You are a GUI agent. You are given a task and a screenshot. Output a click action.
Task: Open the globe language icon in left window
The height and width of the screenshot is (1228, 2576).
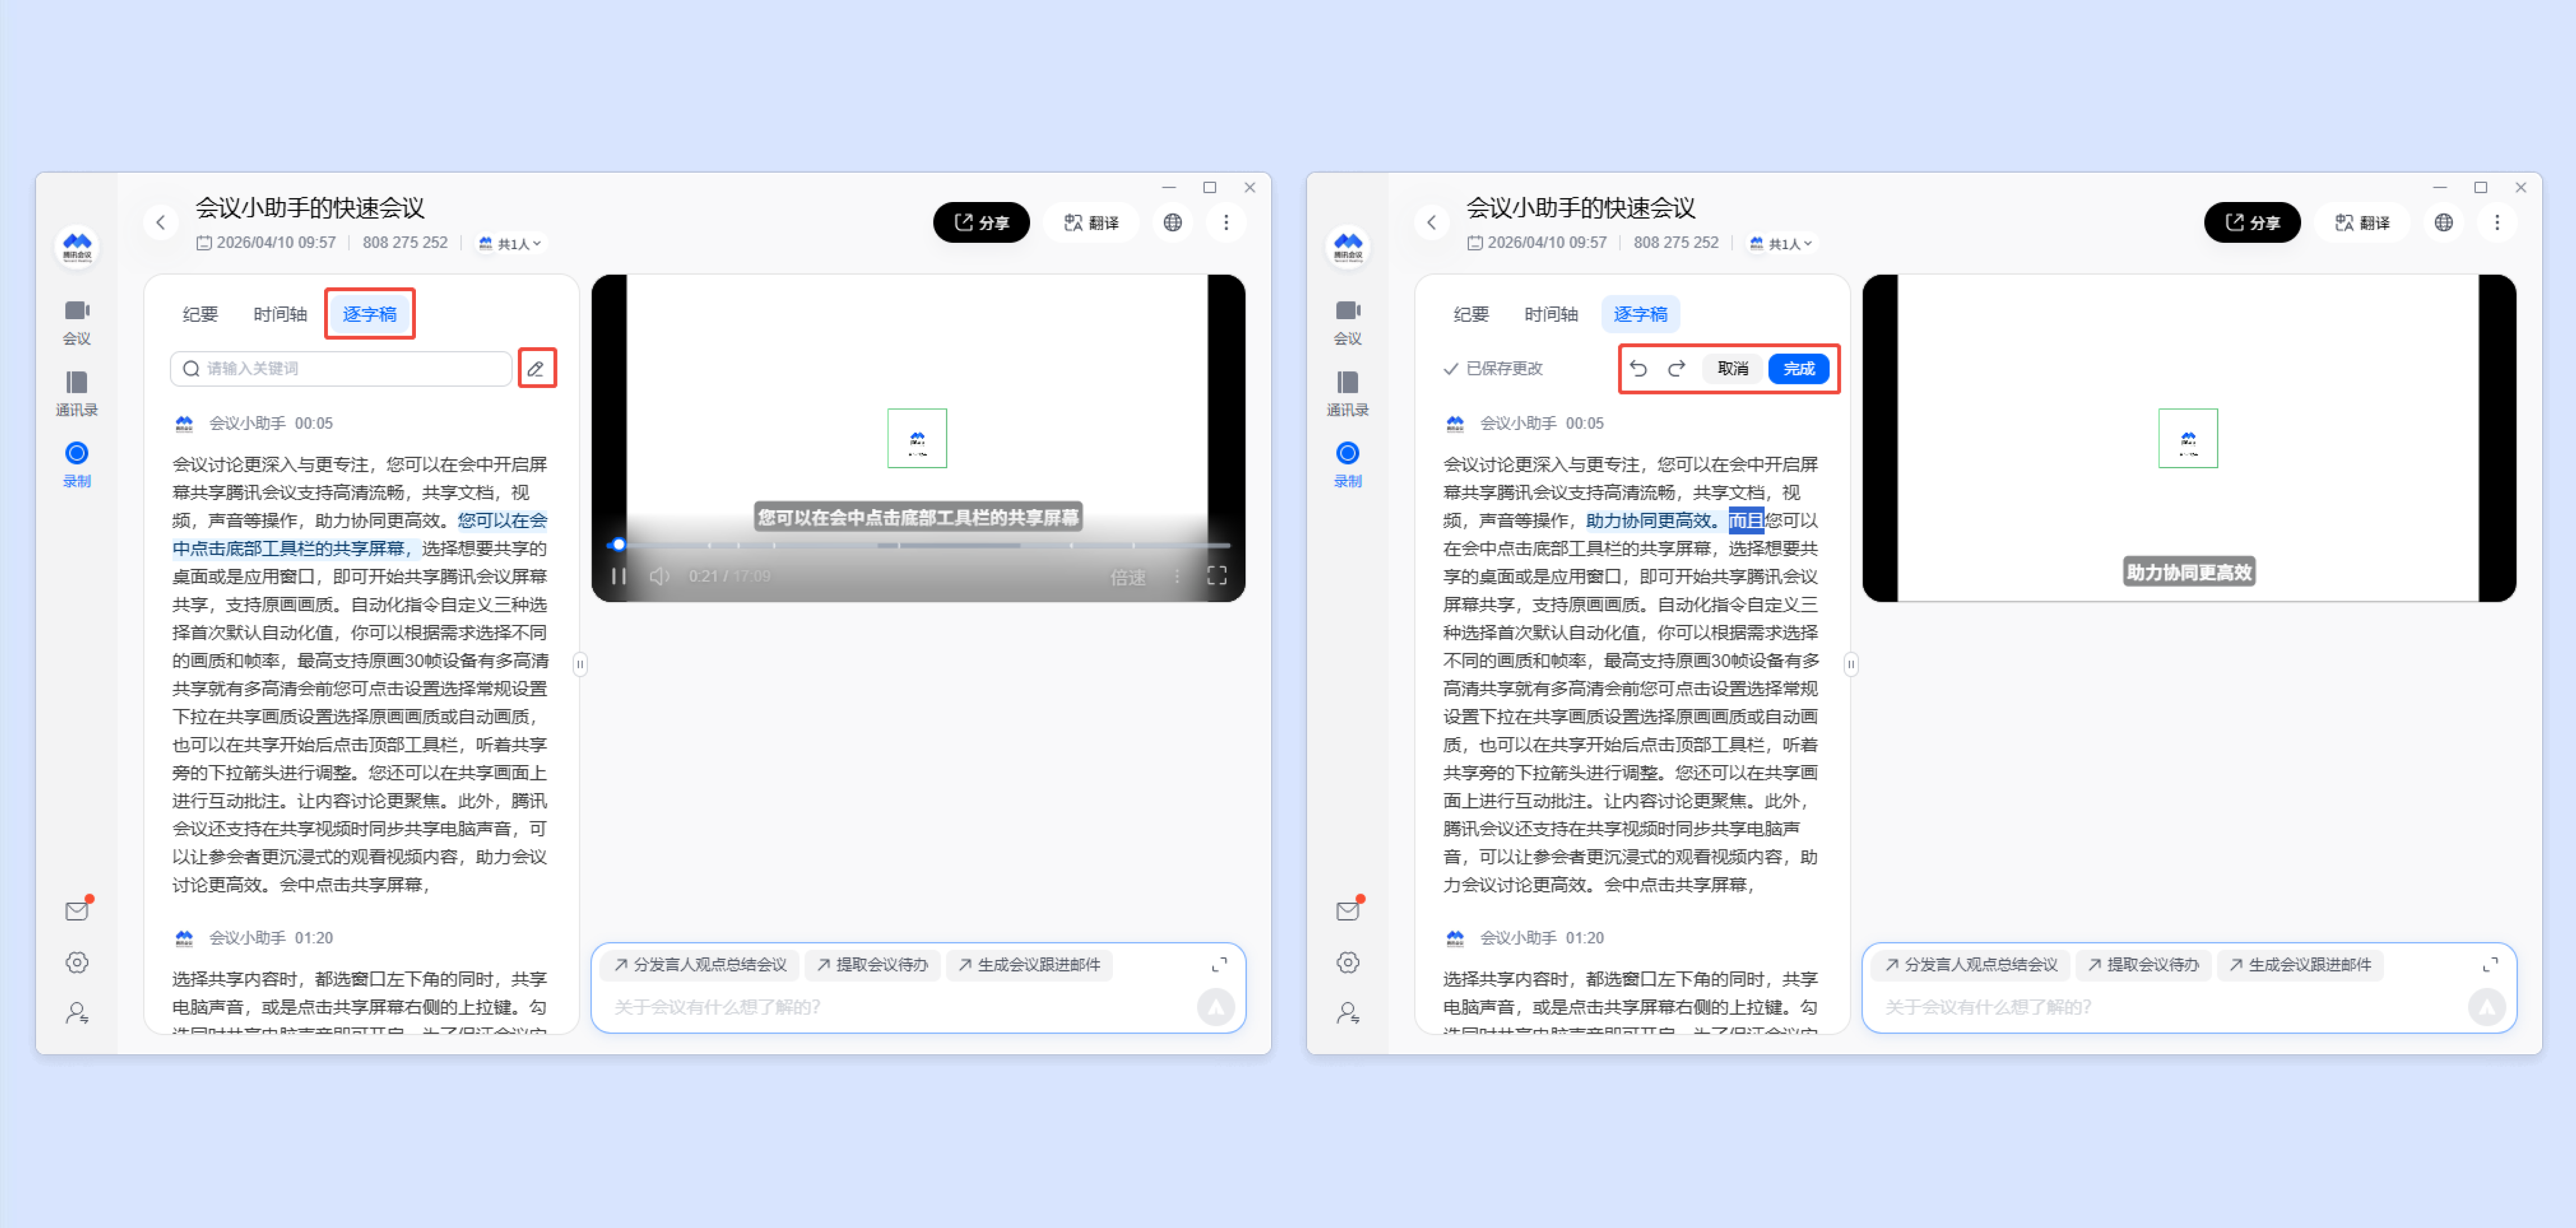point(1172,223)
